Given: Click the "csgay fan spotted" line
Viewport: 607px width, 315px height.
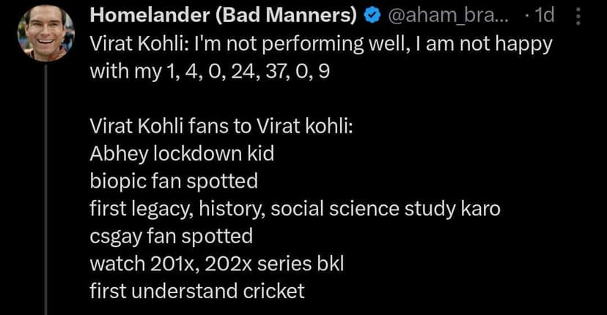Looking at the screenshot, I should click(171, 236).
